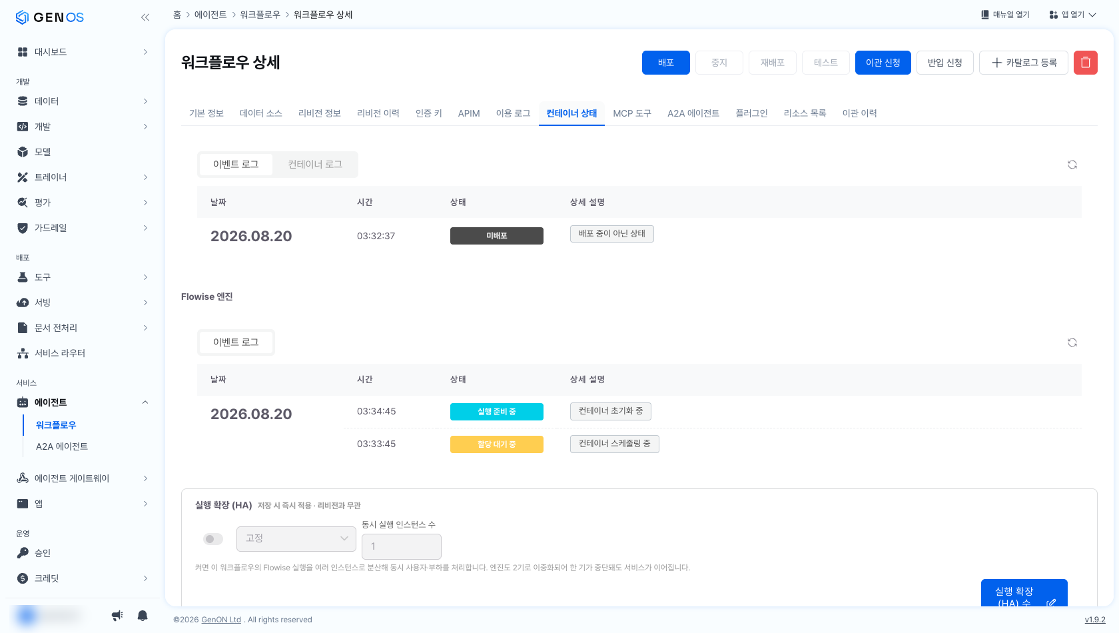This screenshot has width=1119, height=633.
Task: Click the 승인 key icon
Action: coord(23,553)
